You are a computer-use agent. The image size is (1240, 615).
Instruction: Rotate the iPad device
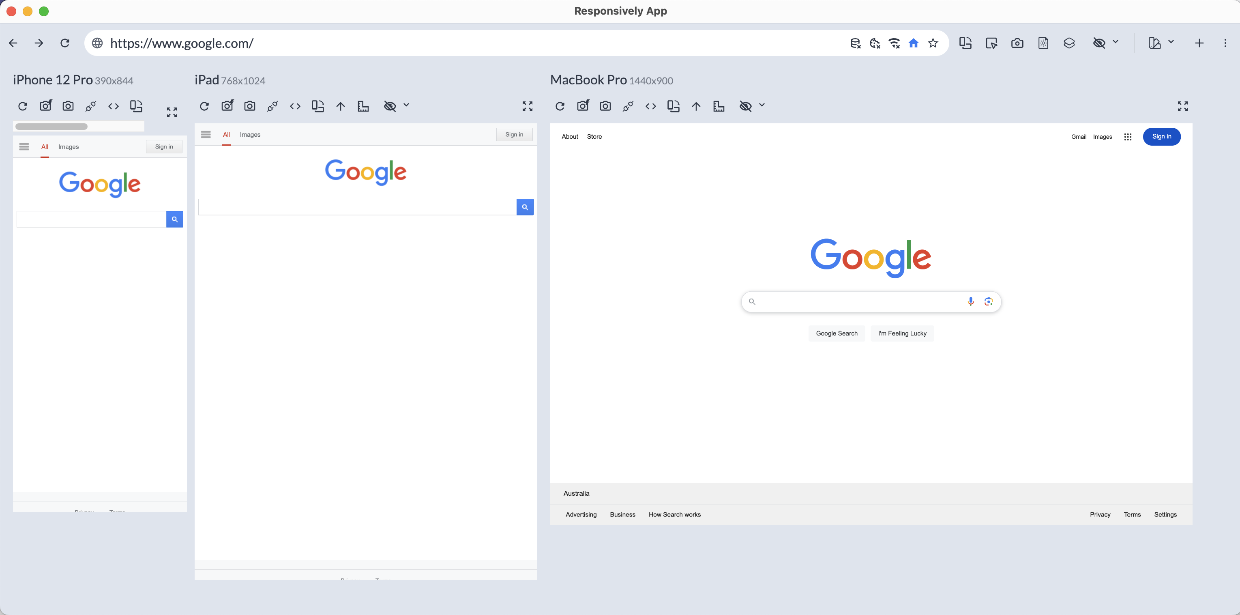318,106
